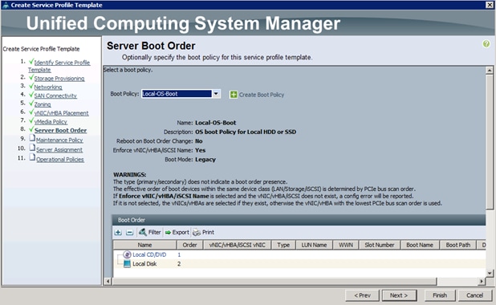496x305 pixels.
Task: Click the Cancel button
Action: click(x=474, y=295)
